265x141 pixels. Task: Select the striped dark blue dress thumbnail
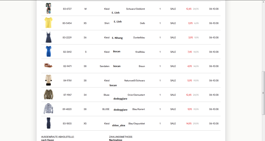pos(48,37)
